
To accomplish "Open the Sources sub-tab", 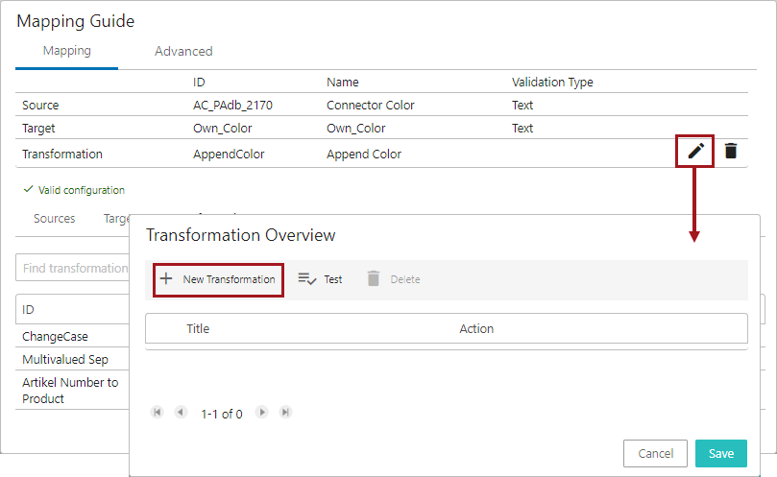I will tap(55, 219).
